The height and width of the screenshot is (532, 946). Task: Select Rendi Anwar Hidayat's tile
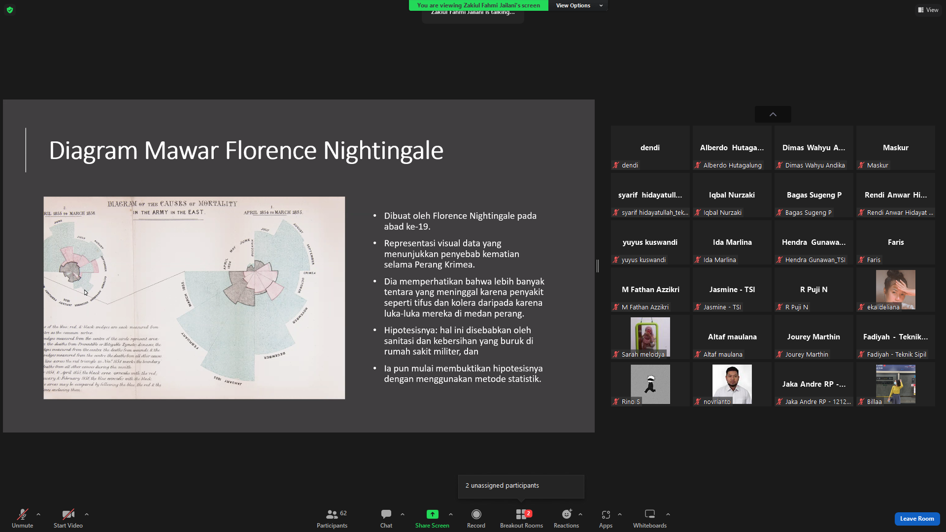point(896,195)
